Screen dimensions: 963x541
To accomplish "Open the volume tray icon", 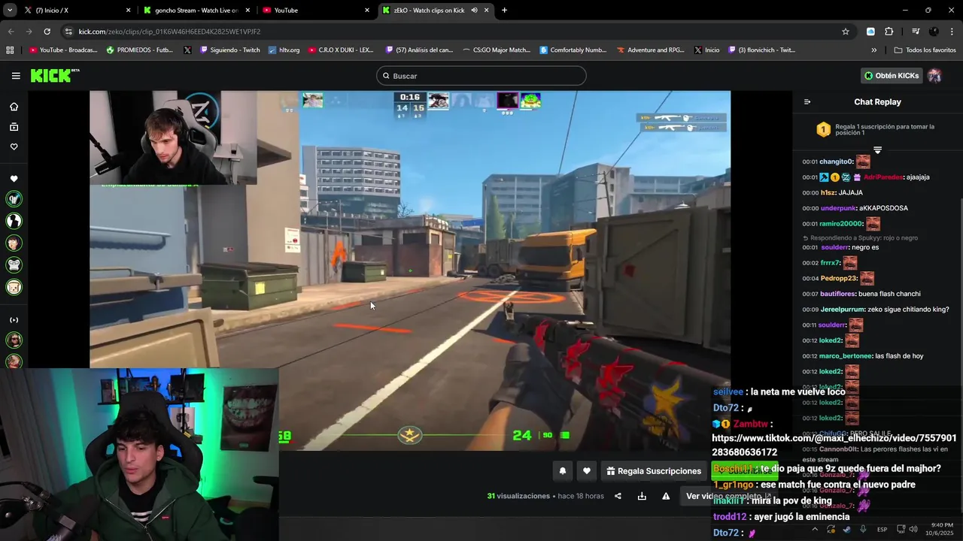I will (914, 529).
